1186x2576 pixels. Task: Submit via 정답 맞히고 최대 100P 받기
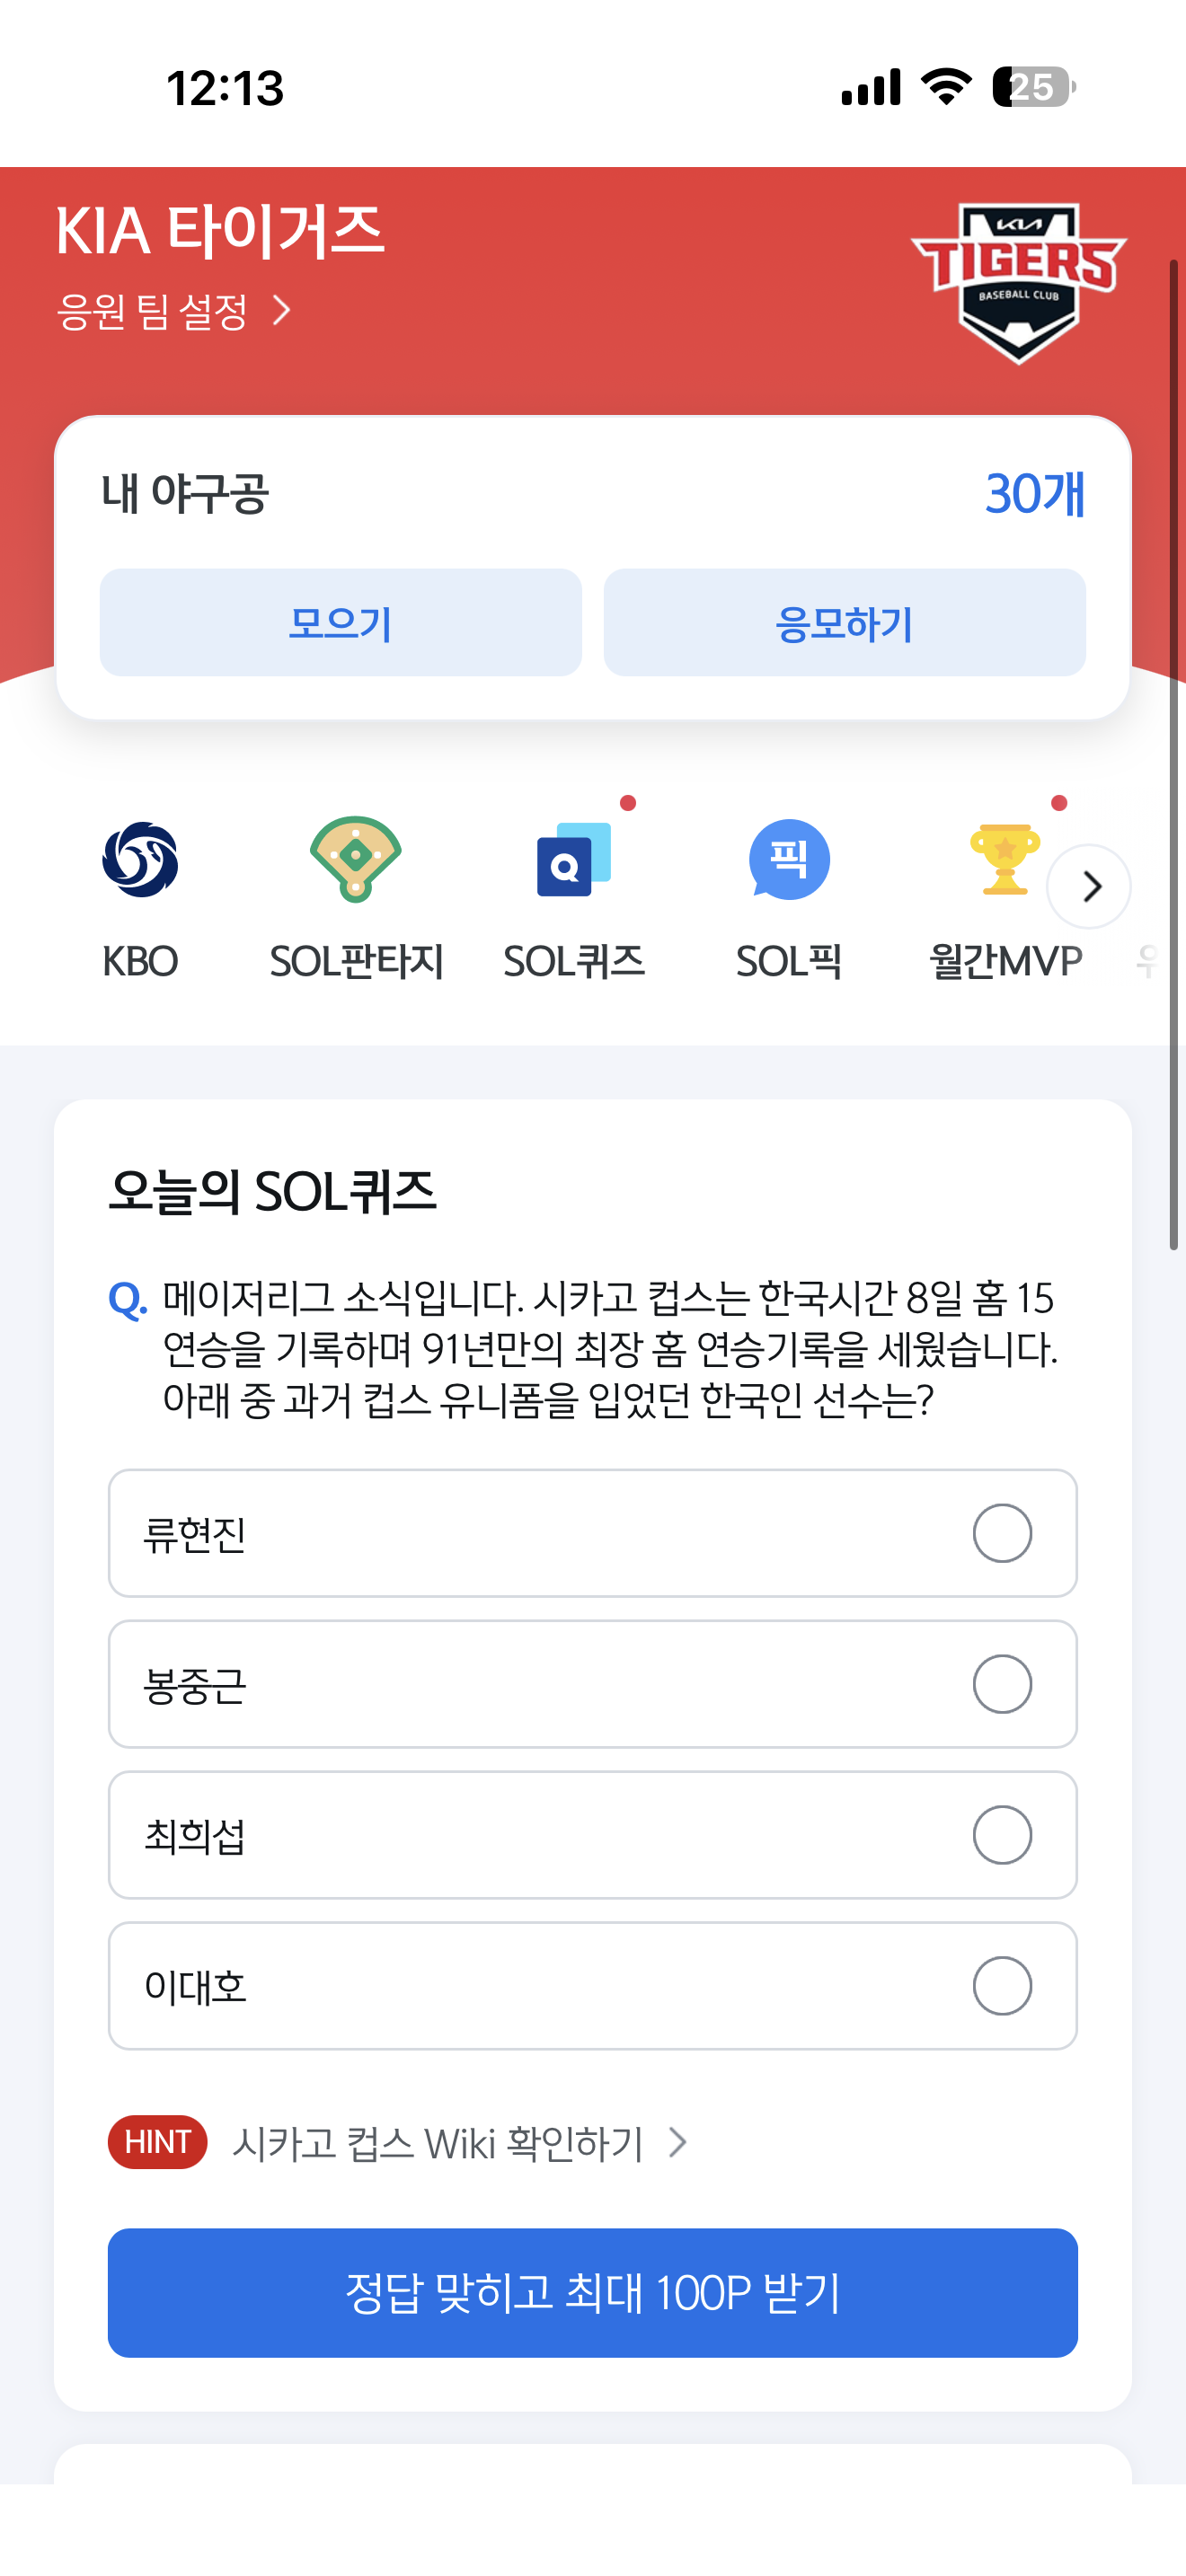[593, 2293]
